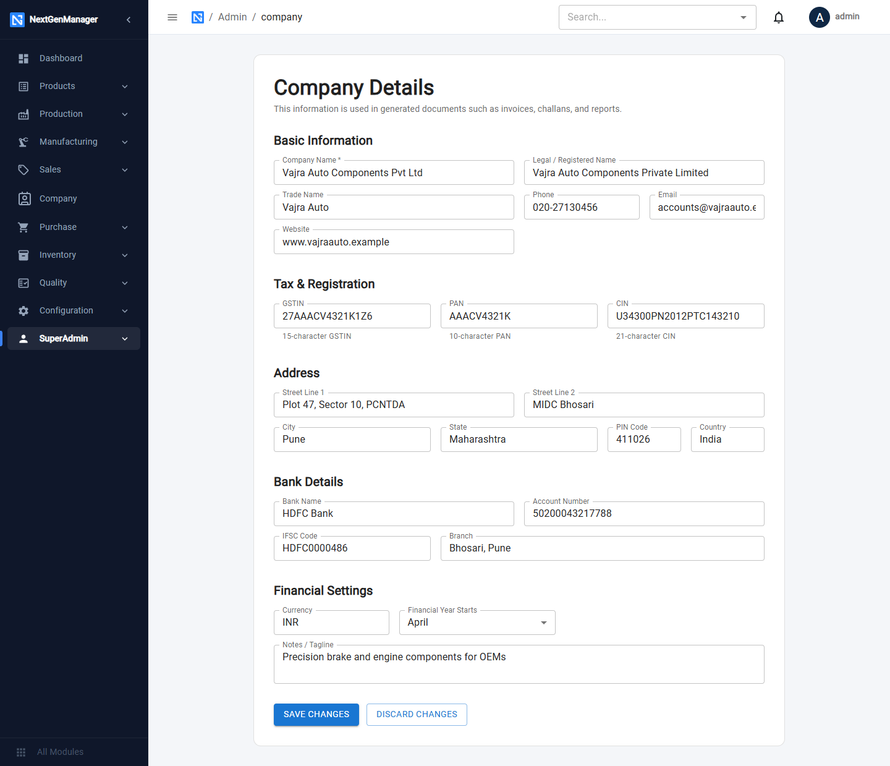Open the admin user avatar

pos(820,17)
